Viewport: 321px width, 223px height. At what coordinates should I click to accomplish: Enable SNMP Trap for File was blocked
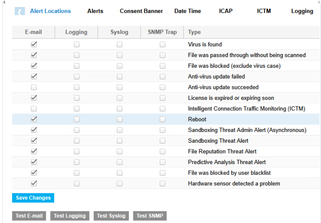162,66
